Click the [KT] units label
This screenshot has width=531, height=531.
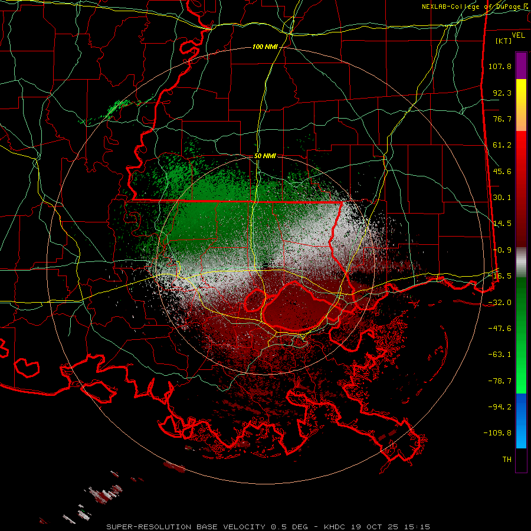coord(504,41)
